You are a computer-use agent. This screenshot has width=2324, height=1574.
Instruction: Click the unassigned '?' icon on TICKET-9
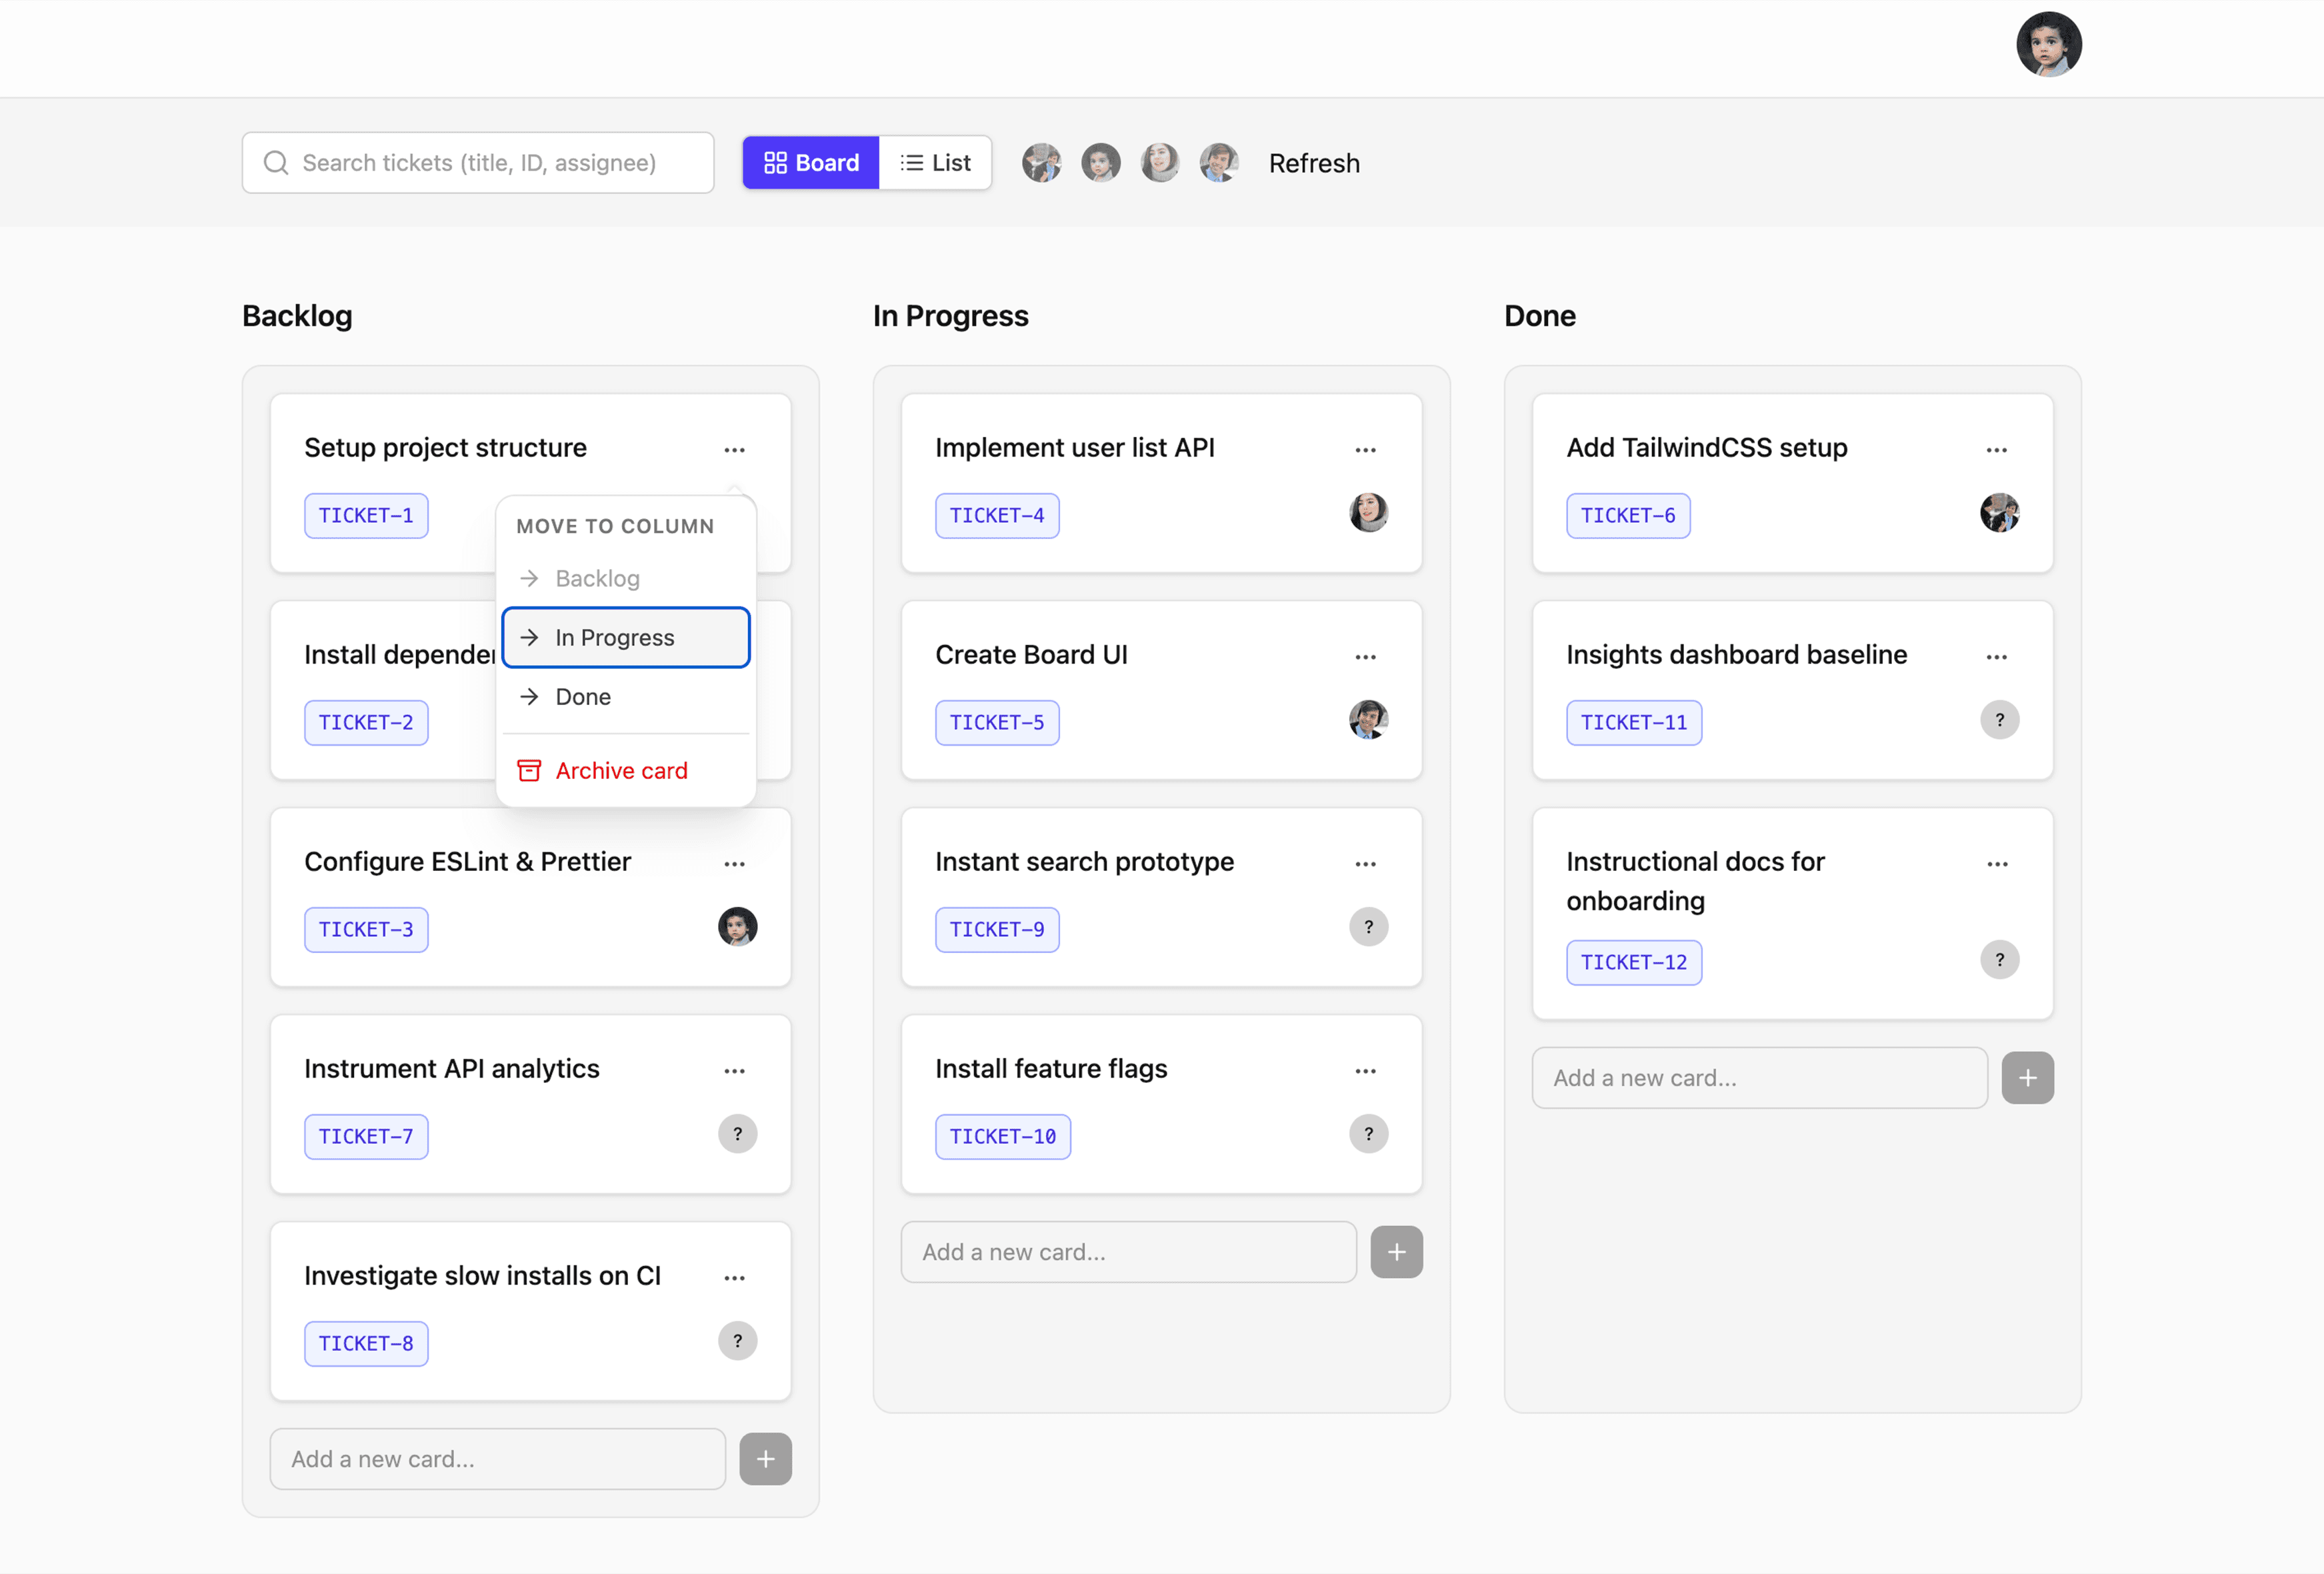pyautogui.click(x=1368, y=926)
